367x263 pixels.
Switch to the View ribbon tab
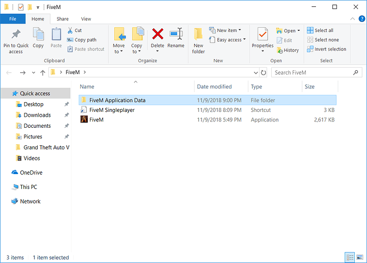[x=86, y=19]
